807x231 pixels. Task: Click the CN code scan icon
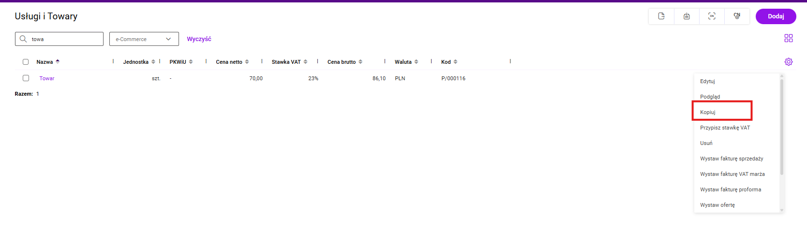(x=712, y=16)
